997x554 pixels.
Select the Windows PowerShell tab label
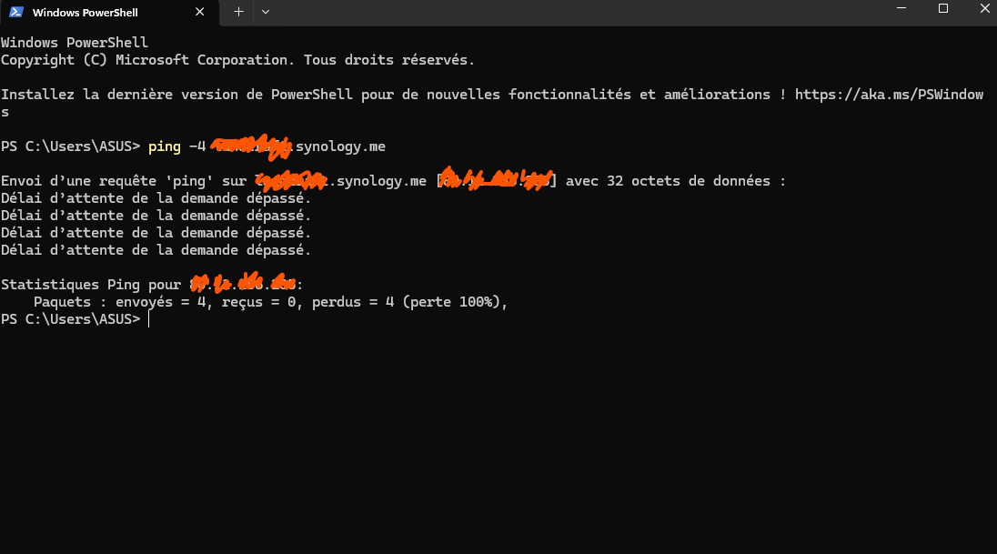click(86, 13)
